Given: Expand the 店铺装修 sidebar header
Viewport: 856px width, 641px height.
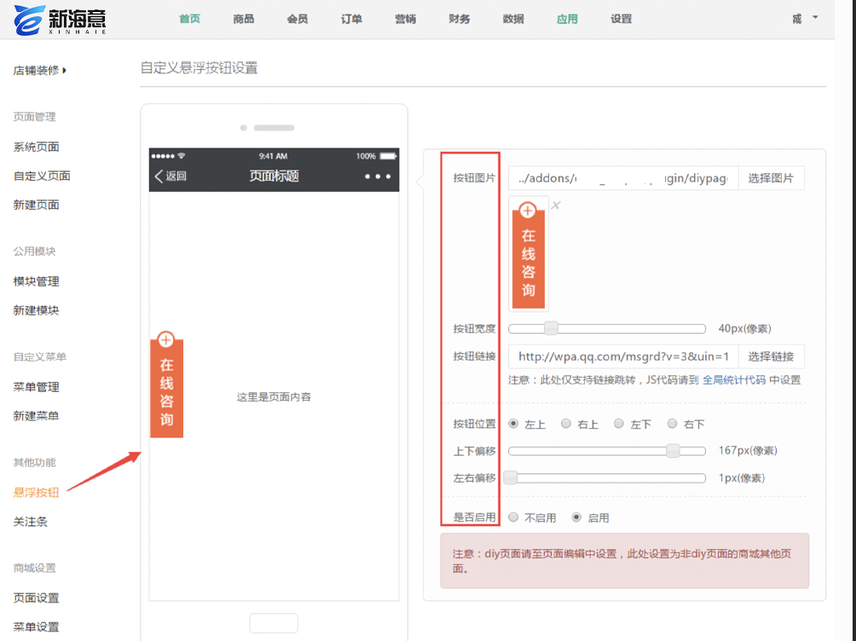Looking at the screenshot, I should 39,70.
